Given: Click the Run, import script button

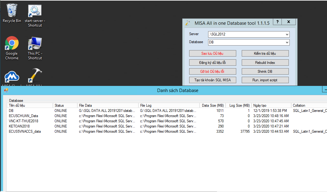Looking at the screenshot, I should [x=265, y=80].
